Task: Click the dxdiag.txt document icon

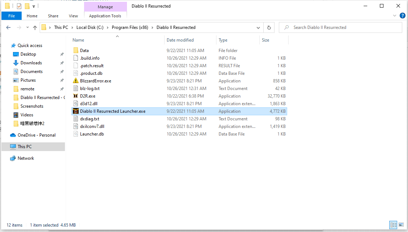Action: point(76,119)
